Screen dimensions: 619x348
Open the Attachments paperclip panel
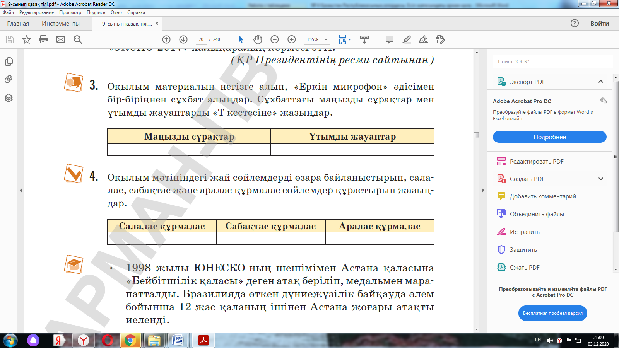pos(9,79)
